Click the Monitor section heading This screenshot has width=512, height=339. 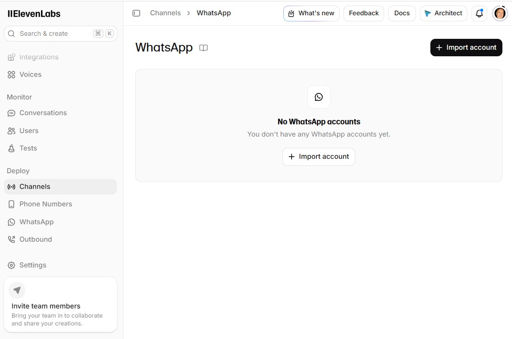click(x=20, y=97)
